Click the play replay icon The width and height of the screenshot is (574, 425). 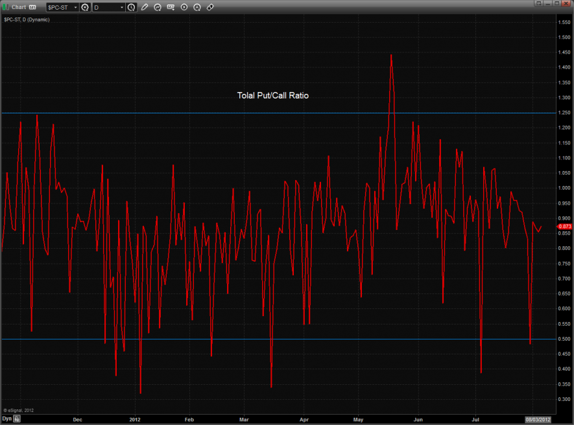pyautogui.click(x=184, y=7)
